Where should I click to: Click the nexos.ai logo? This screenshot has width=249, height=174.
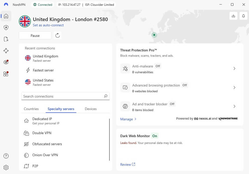click(x=203, y=119)
